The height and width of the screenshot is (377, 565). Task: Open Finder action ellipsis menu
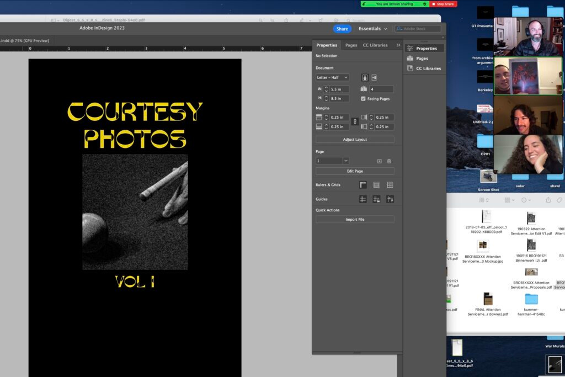click(x=526, y=200)
